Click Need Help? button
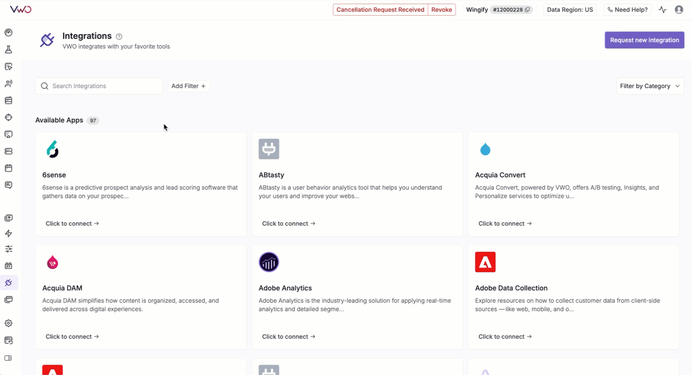 coord(627,9)
